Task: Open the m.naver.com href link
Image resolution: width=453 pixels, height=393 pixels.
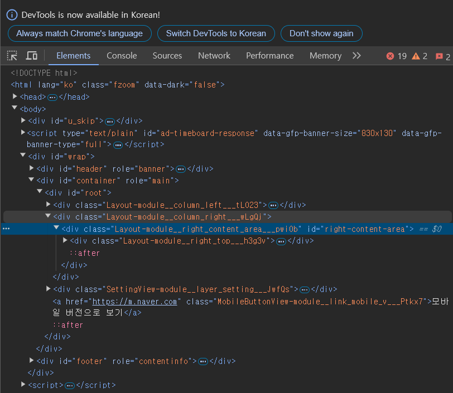Action: coord(134,302)
